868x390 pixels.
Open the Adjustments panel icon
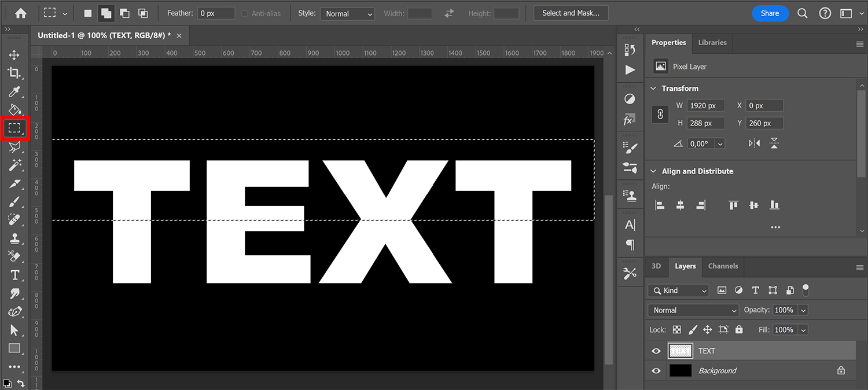pos(630,99)
